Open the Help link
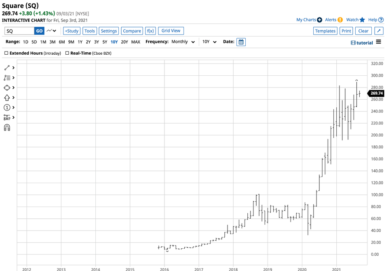 coord(373,20)
